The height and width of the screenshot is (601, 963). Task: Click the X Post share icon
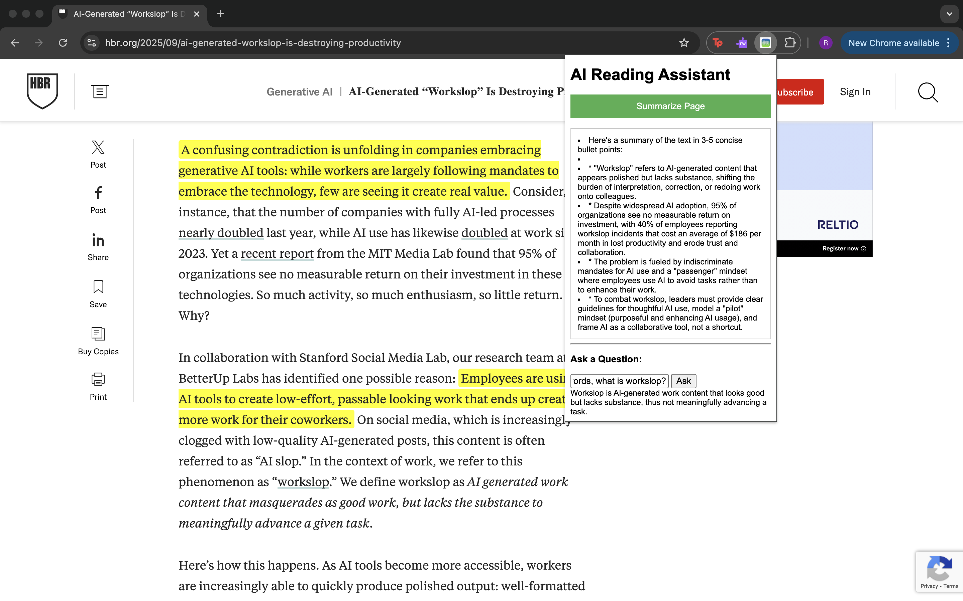[98, 148]
